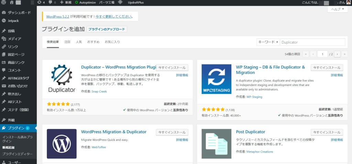Viewport: 352px width, 164px height.
Task: Open the site home icon
Action: [12, 2]
